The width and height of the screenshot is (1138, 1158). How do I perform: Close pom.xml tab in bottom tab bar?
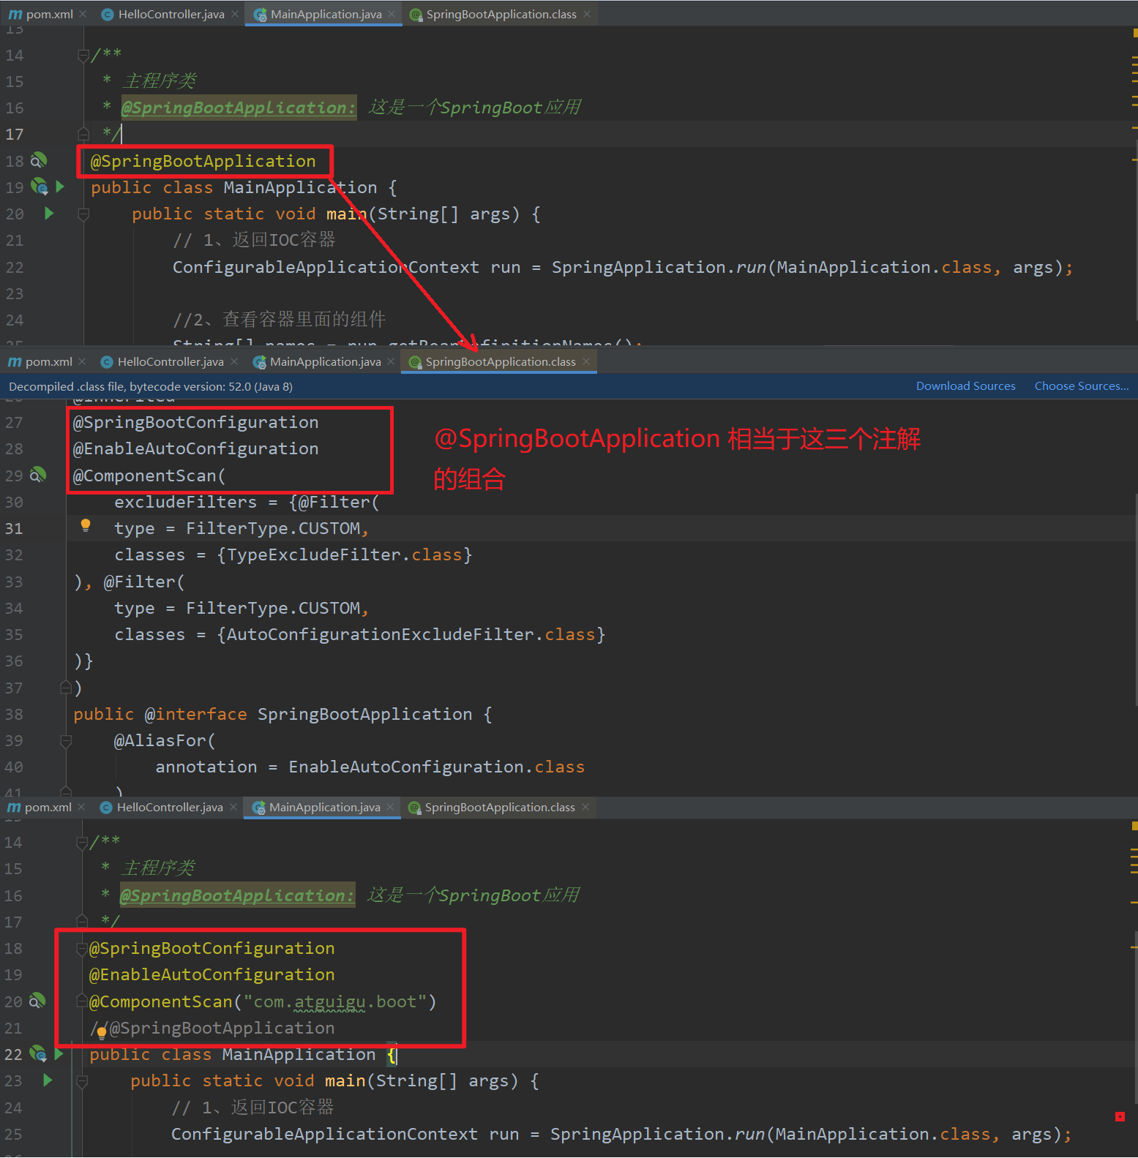pos(81,807)
